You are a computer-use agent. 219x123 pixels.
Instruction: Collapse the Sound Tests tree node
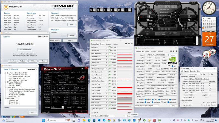point(6,98)
